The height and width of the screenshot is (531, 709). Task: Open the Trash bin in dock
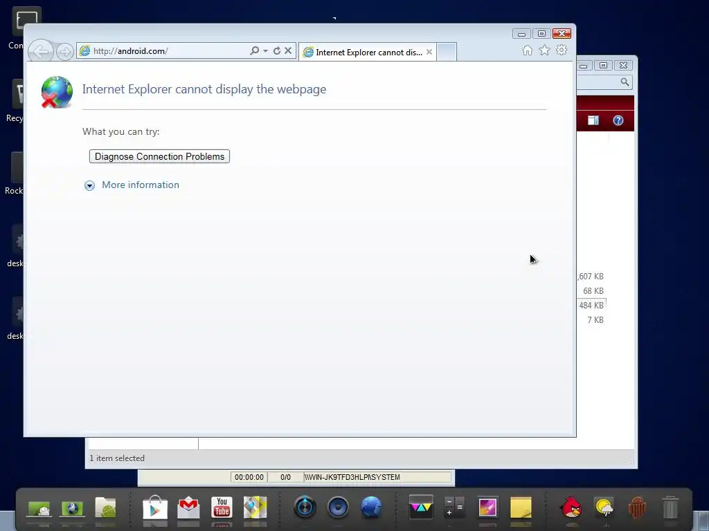point(670,507)
